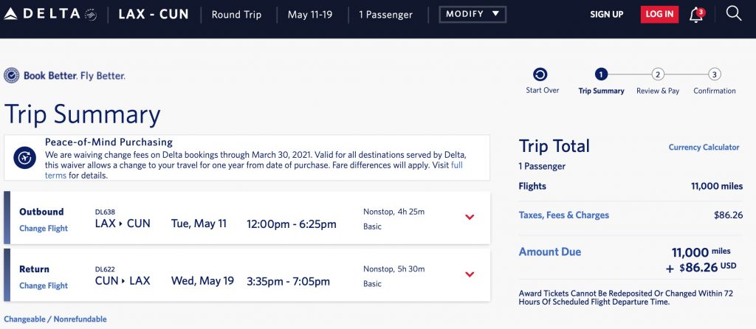This screenshot has width=756, height=329.
Task: Click May 11-19 dates in header
Action: tap(309, 14)
